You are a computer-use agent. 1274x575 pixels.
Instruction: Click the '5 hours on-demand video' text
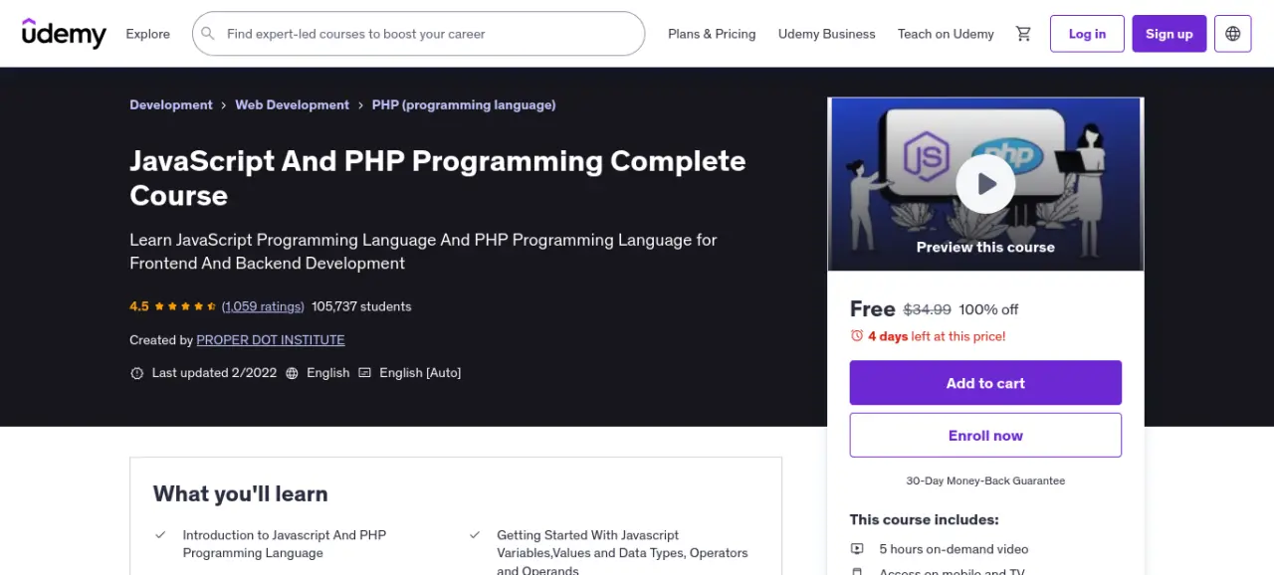(x=954, y=549)
